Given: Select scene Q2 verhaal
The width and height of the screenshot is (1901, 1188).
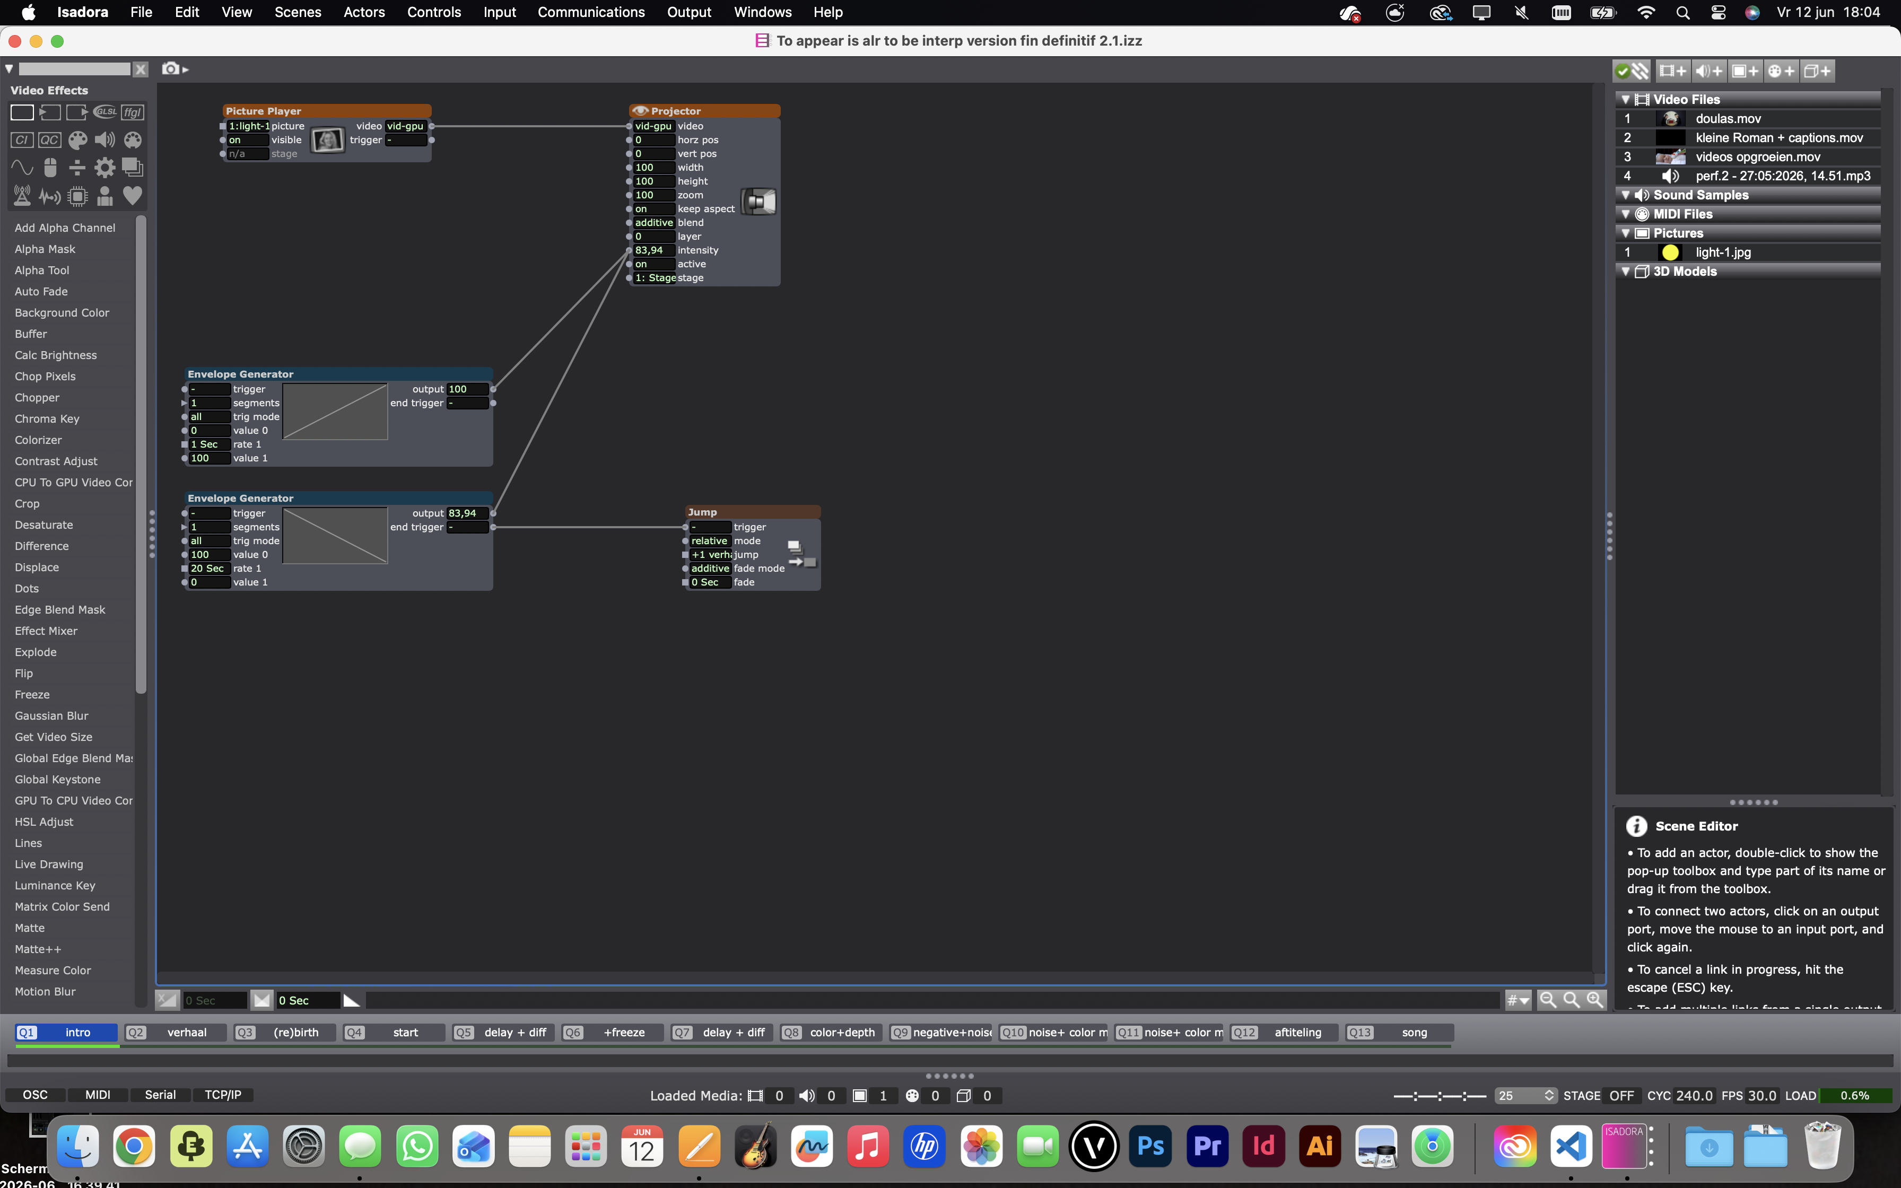Looking at the screenshot, I should (176, 1033).
